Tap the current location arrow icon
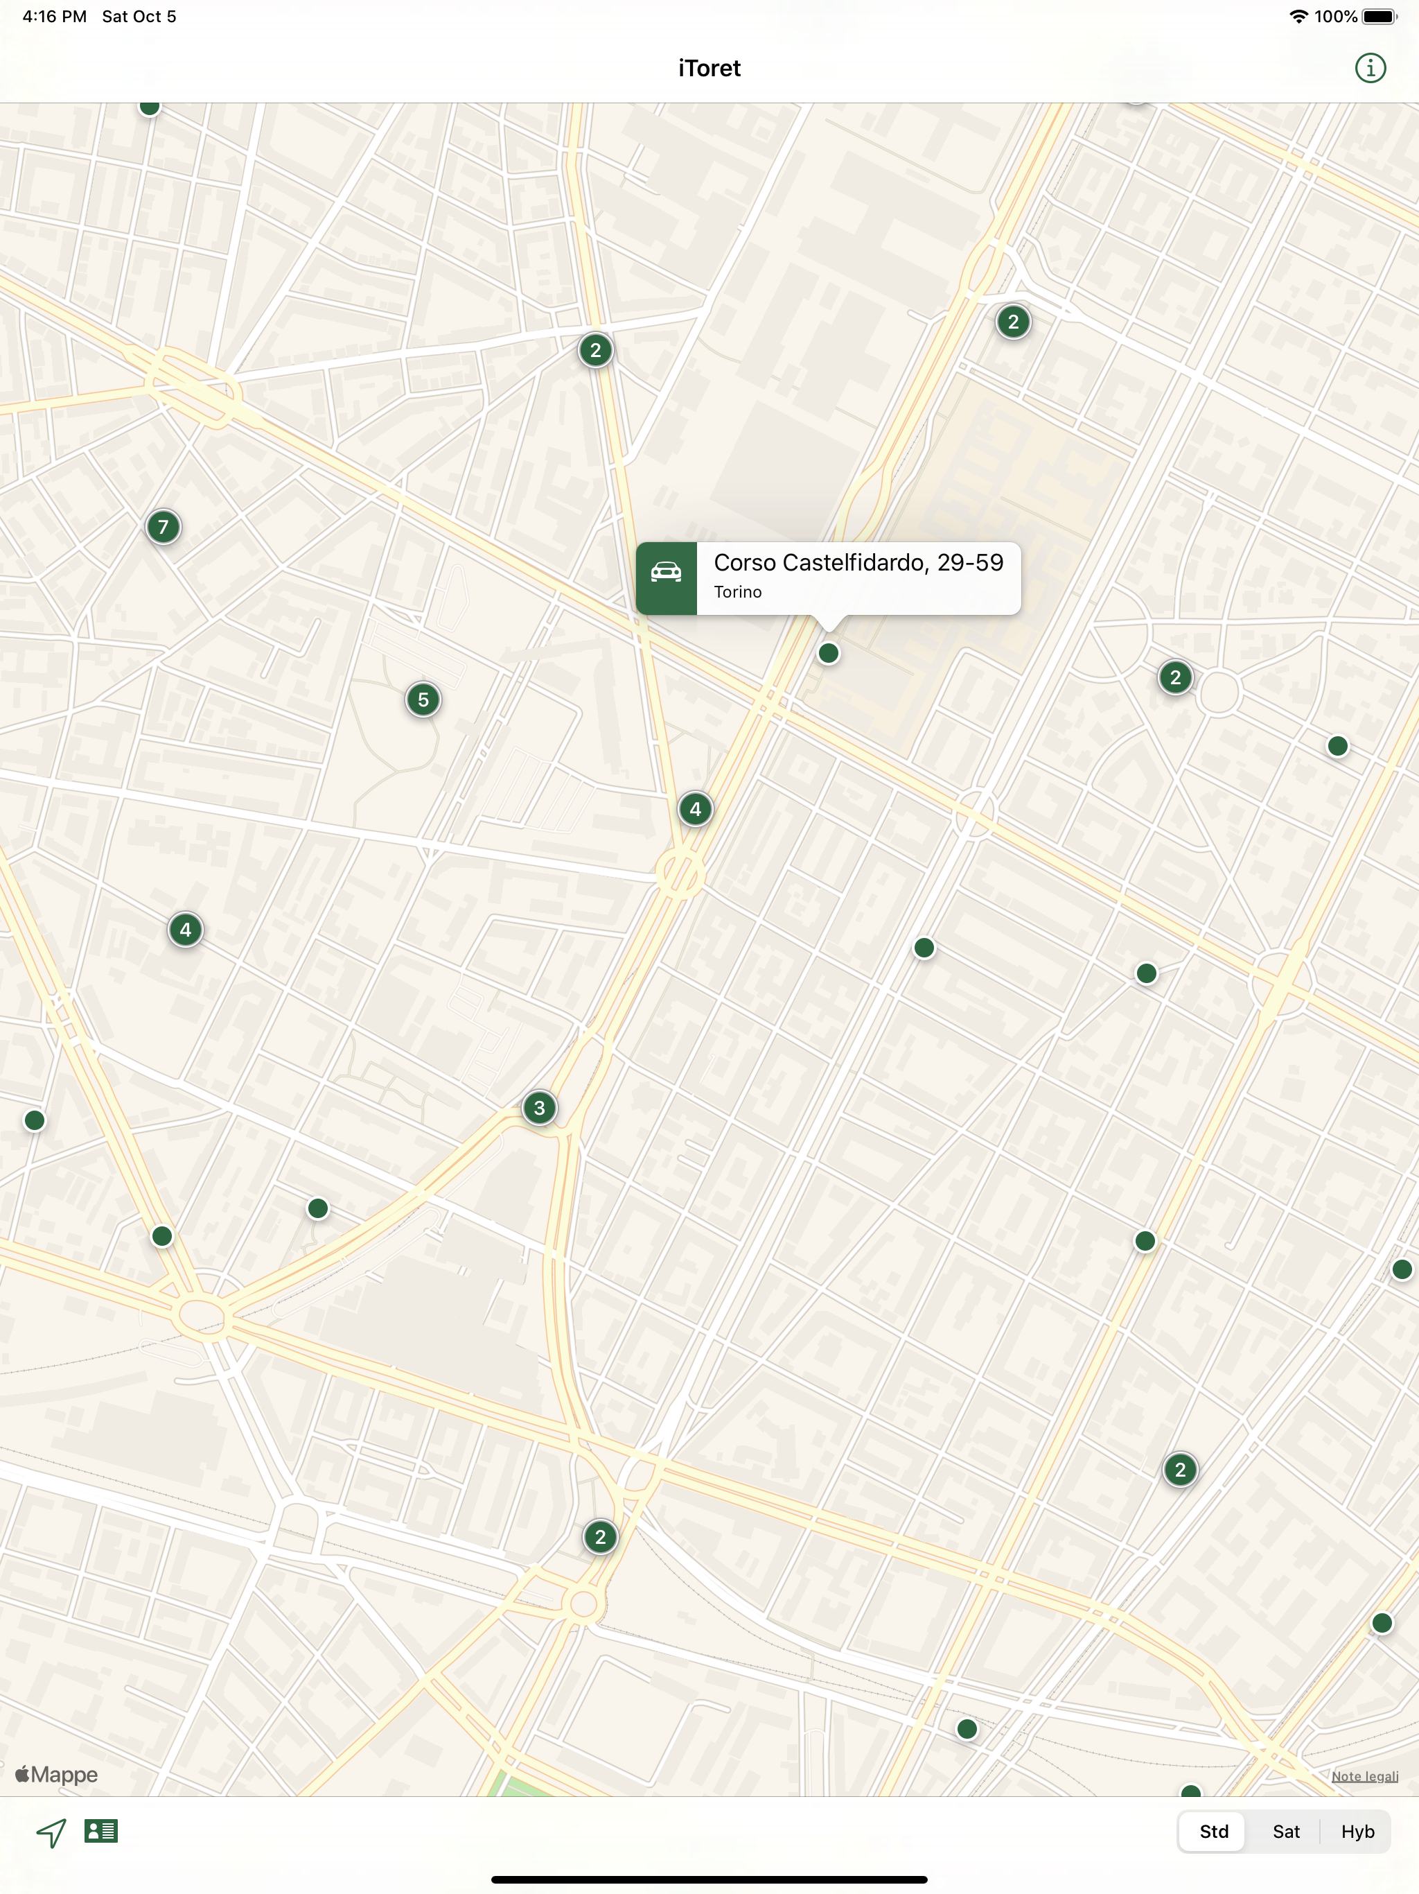The height and width of the screenshot is (1894, 1419). pyautogui.click(x=51, y=1832)
